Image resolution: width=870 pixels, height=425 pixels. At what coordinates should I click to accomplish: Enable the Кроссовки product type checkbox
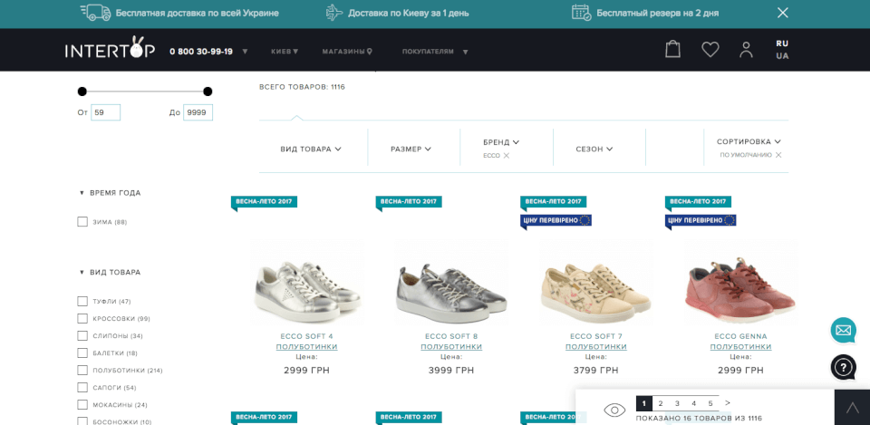click(82, 319)
